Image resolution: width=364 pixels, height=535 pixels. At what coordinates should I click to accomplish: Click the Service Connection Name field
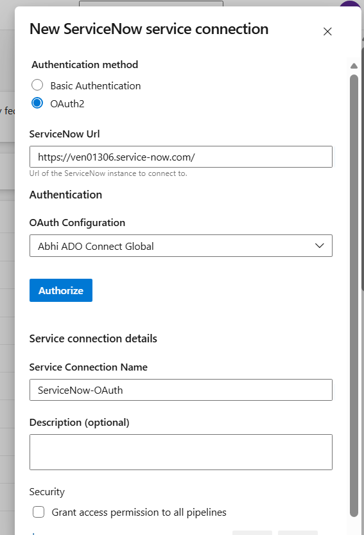181,390
